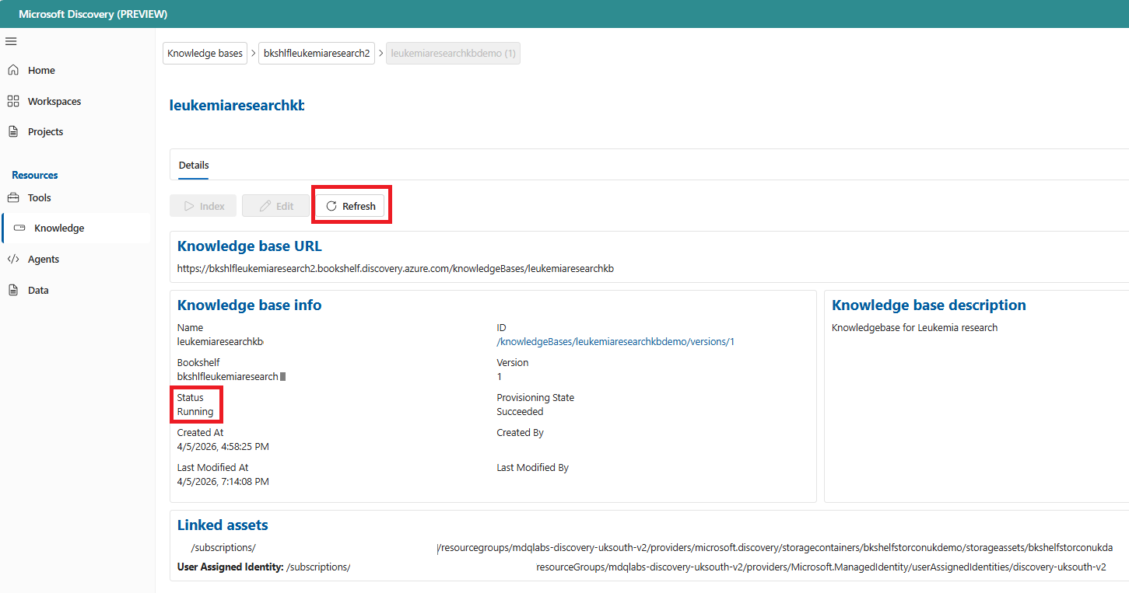Open bkshlfleukemiaresearch2 breadcrumb item
Viewport: 1129px width, 593px height.
pyautogui.click(x=317, y=54)
